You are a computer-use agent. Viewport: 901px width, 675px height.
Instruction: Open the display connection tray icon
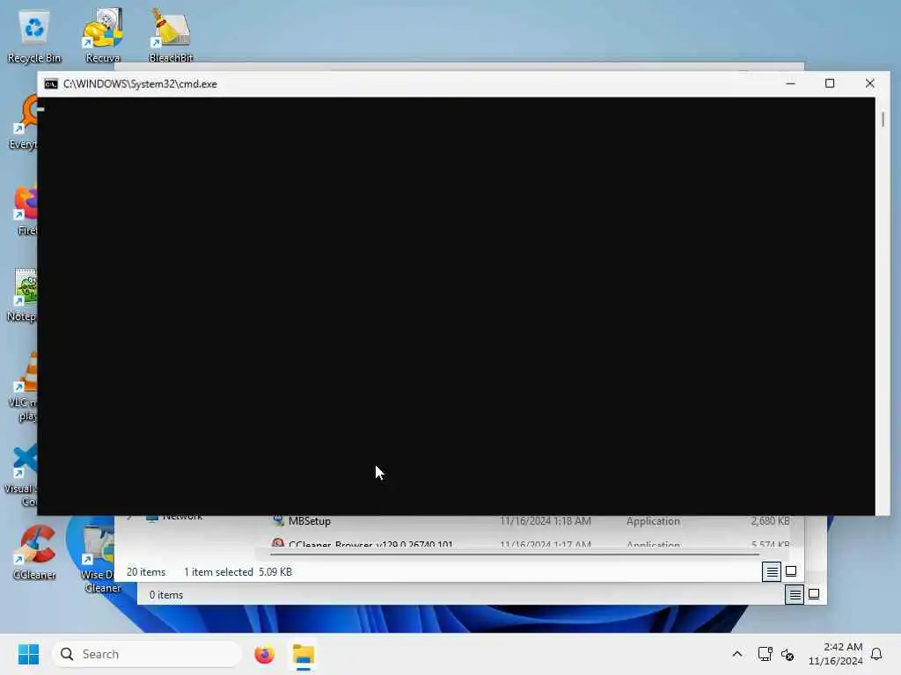[765, 654]
